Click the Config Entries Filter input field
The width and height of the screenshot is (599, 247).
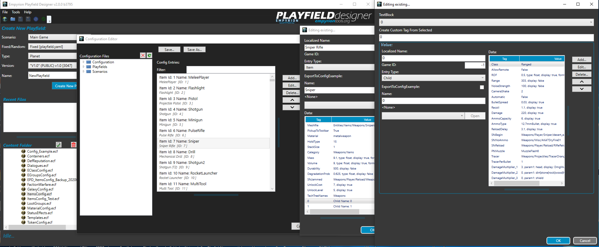click(x=231, y=70)
